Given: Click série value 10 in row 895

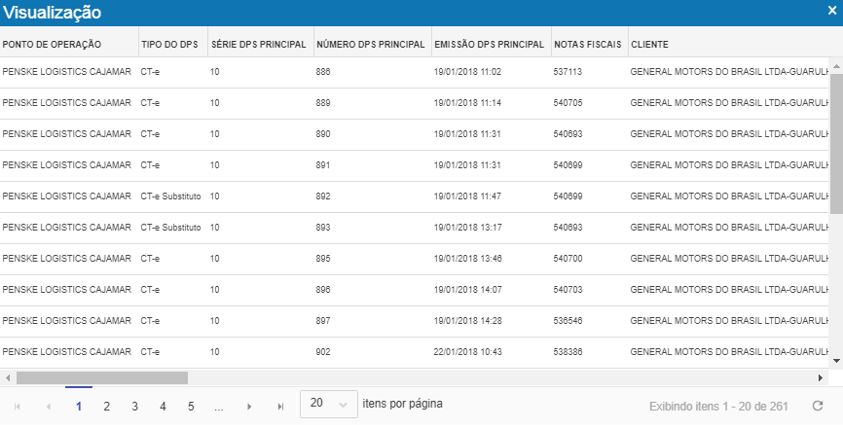Looking at the screenshot, I should (x=214, y=259).
